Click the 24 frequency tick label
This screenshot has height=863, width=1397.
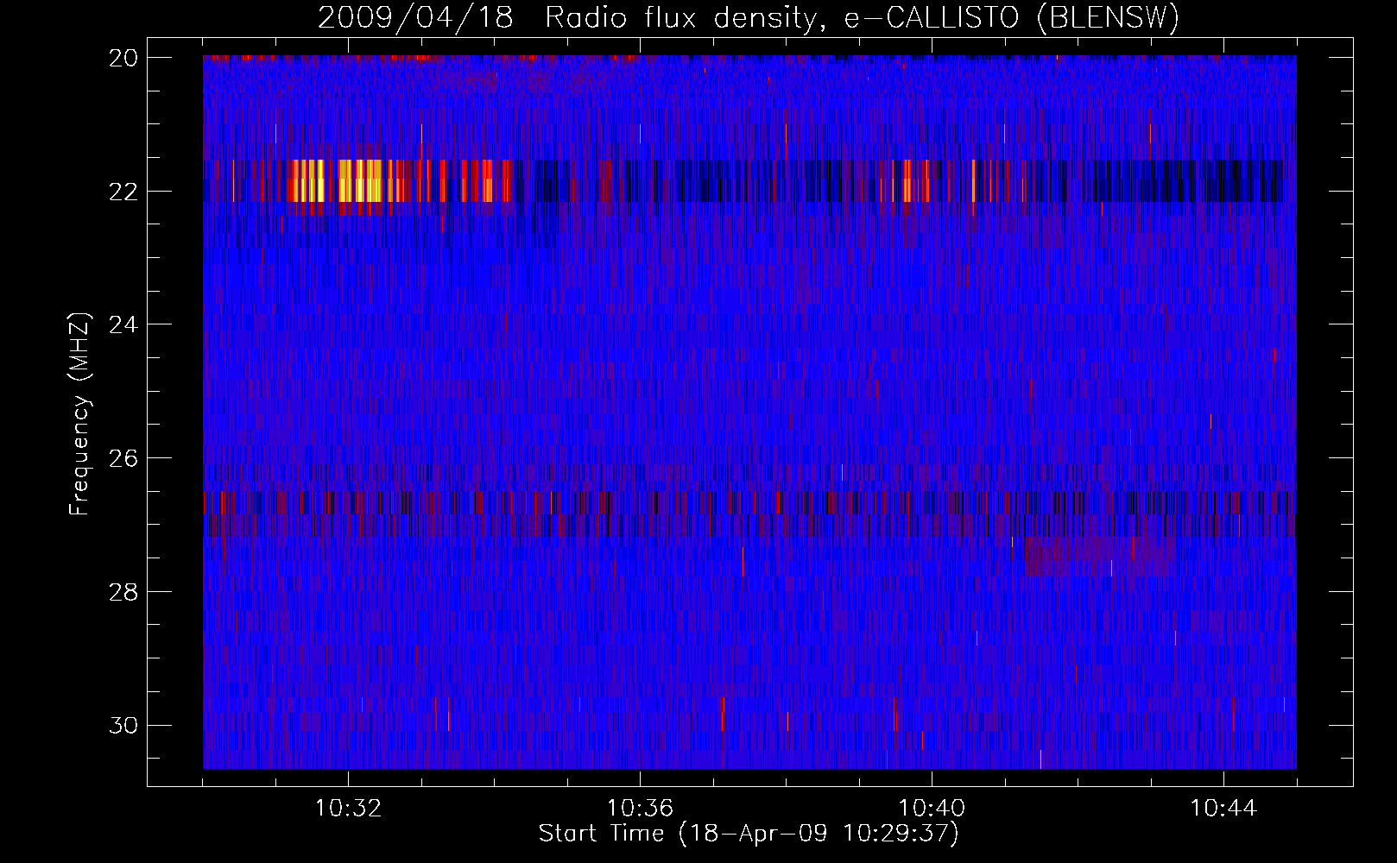click(x=123, y=324)
